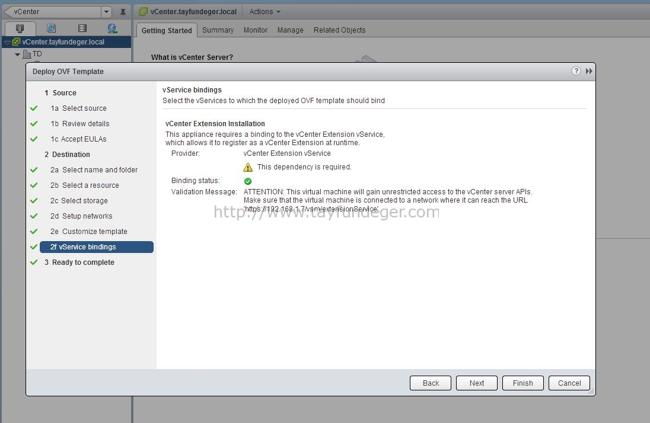Click the 'Validation Message:' label
The height and width of the screenshot is (423, 650).
pyautogui.click(x=204, y=192)
